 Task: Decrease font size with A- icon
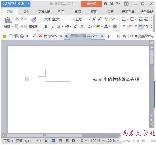click(x=100, y=19)
